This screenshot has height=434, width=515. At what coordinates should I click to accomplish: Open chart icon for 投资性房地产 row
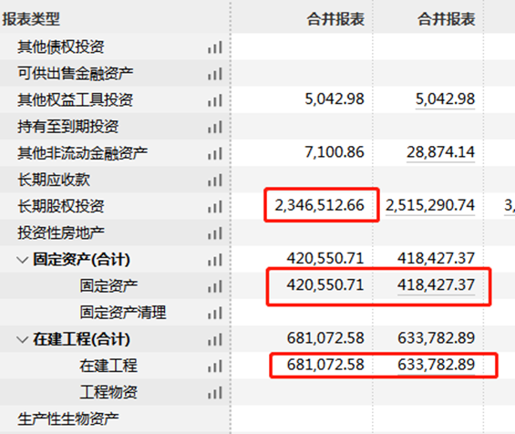(x=215, y=233)
